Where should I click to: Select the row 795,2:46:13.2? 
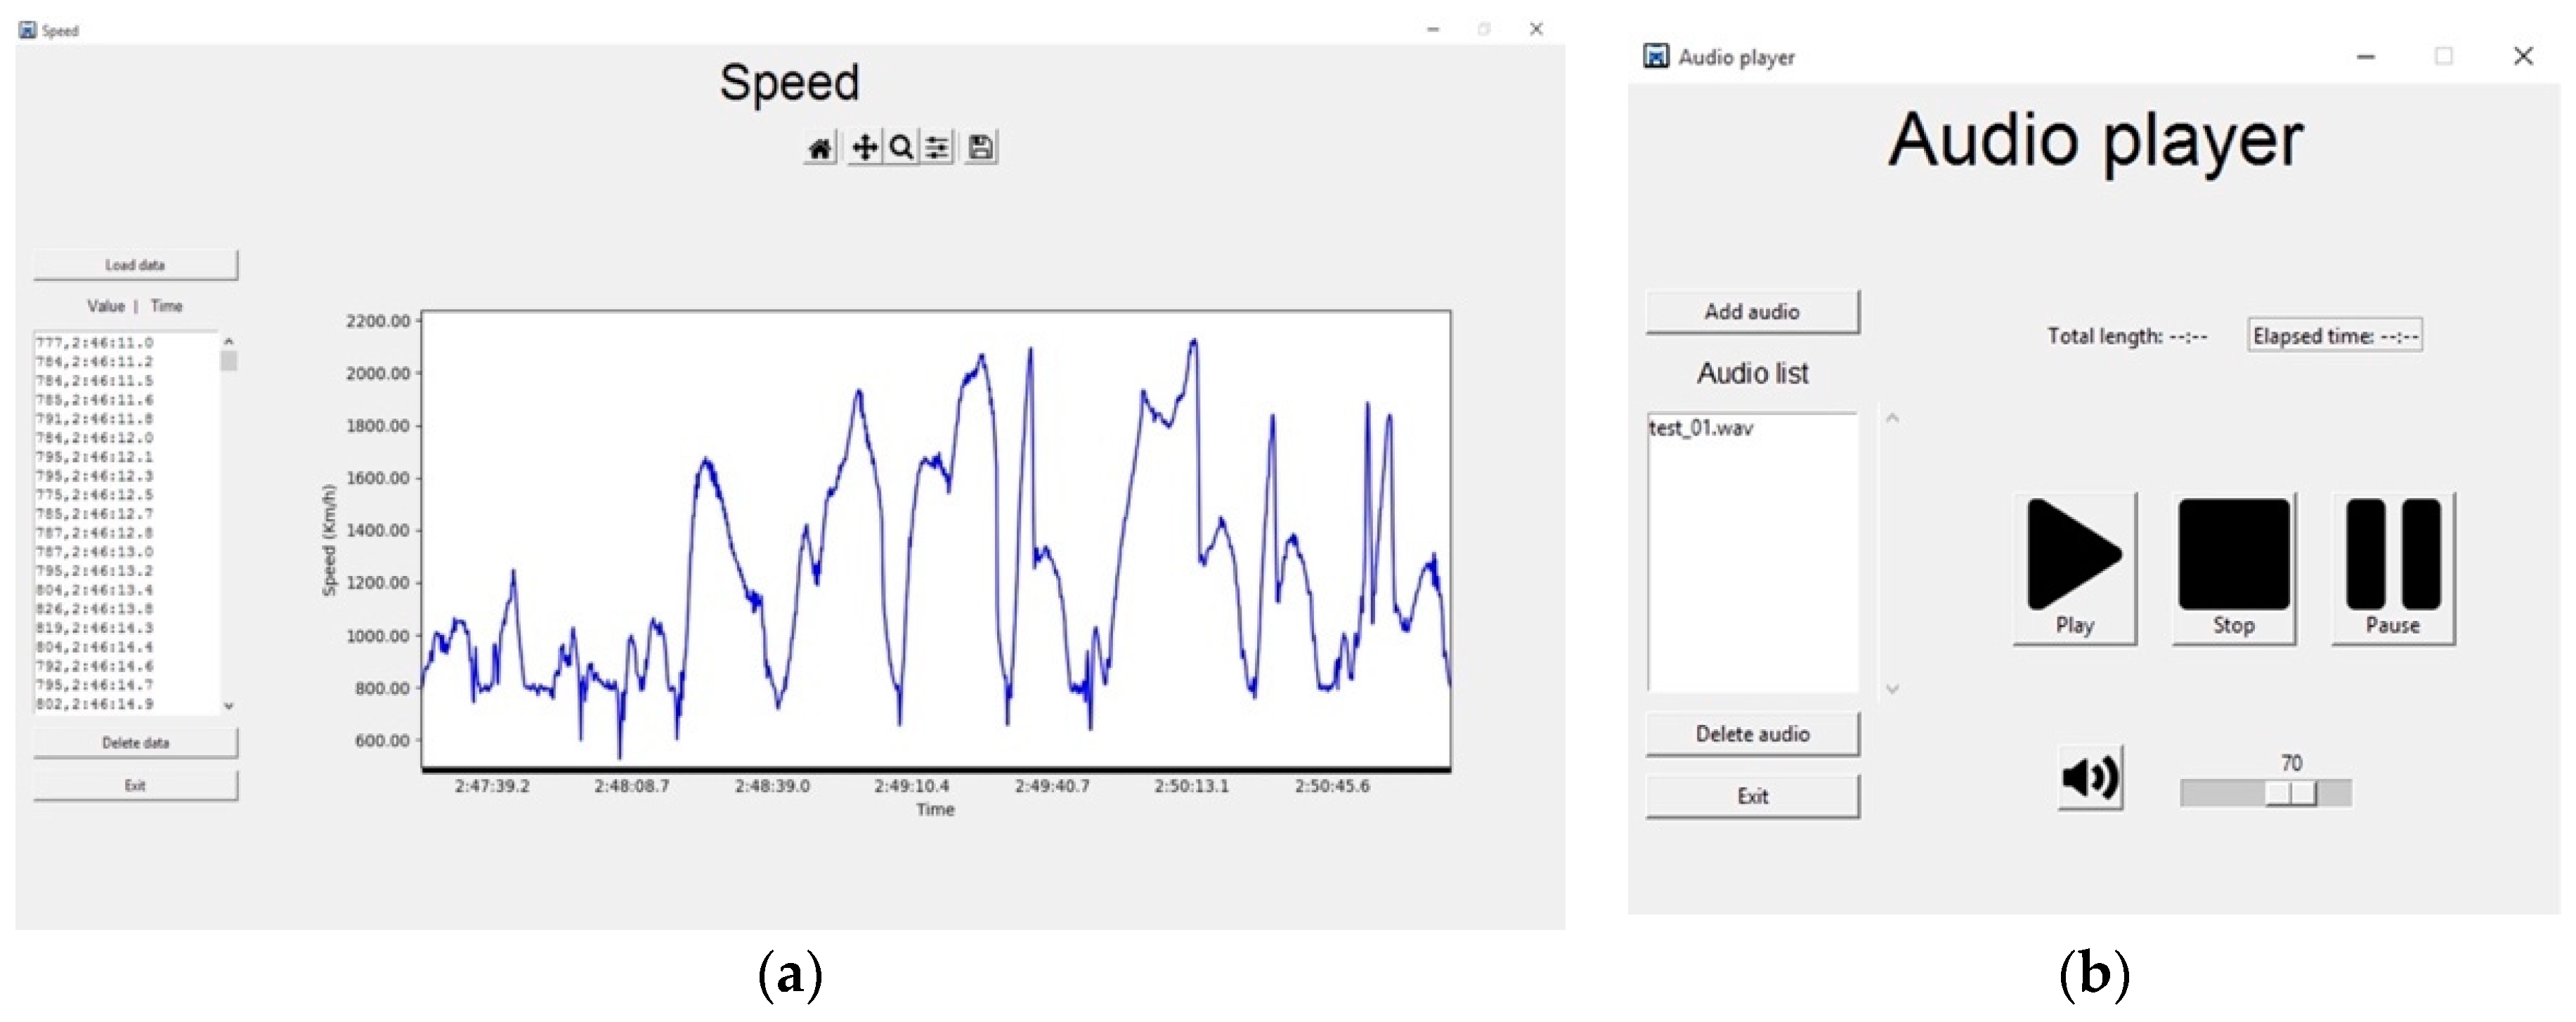(x=95, y=571)
